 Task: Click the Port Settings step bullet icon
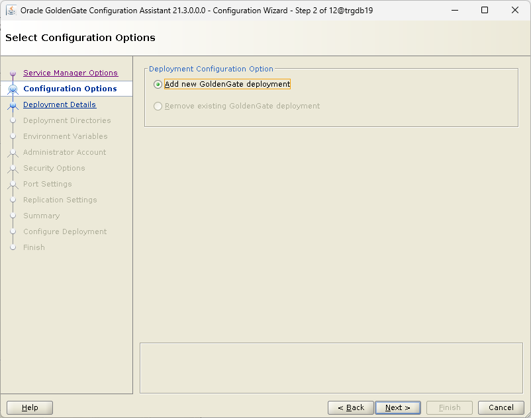[x=13, y=185]
